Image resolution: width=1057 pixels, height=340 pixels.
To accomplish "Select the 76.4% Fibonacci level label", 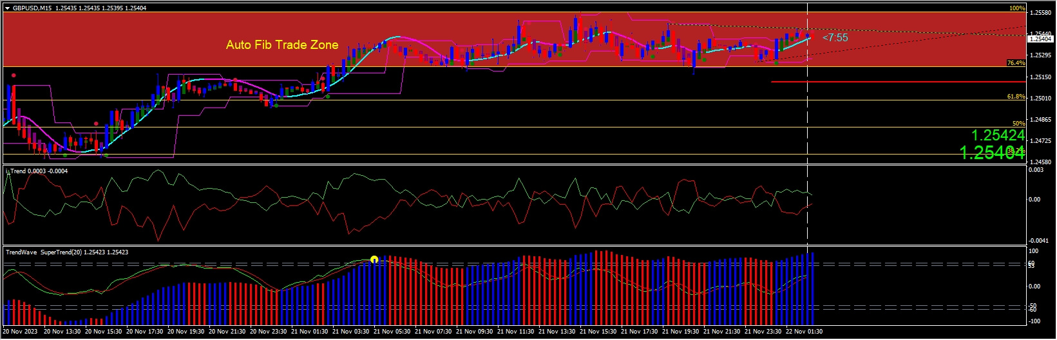I will 1016,63.
